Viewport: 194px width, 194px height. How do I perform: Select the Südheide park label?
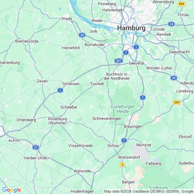158,188
